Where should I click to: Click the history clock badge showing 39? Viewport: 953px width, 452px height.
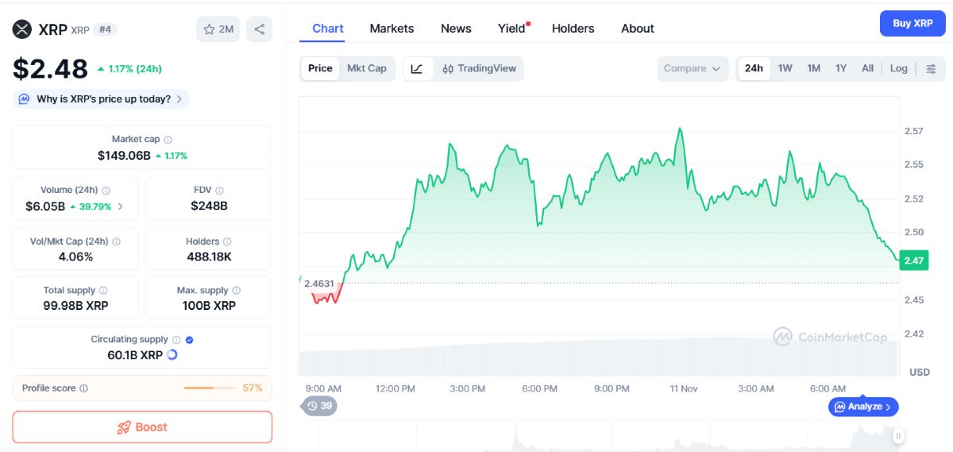click(x=318, y=406)
